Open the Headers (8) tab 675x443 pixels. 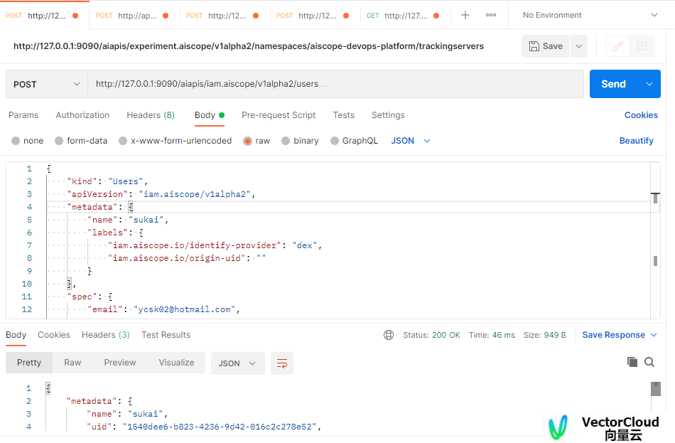coord(150,115)
